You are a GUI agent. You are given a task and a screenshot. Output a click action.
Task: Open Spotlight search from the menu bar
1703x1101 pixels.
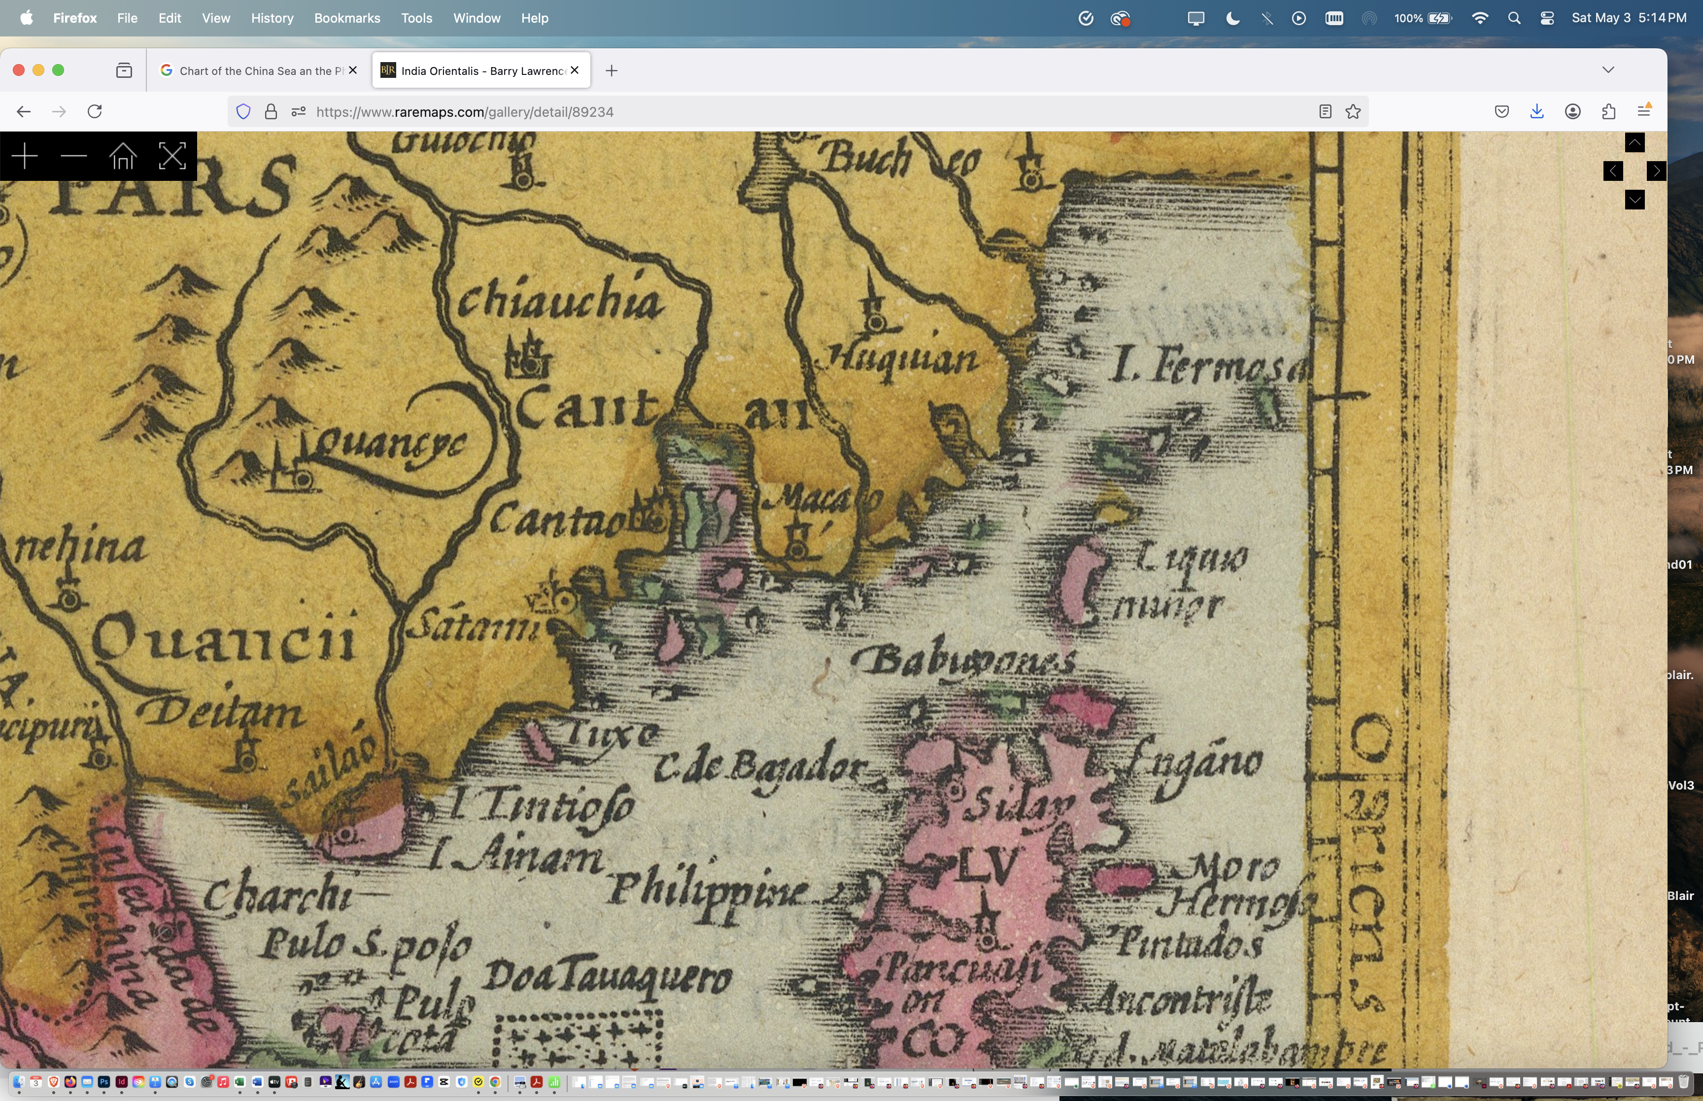coord(1514,18)
